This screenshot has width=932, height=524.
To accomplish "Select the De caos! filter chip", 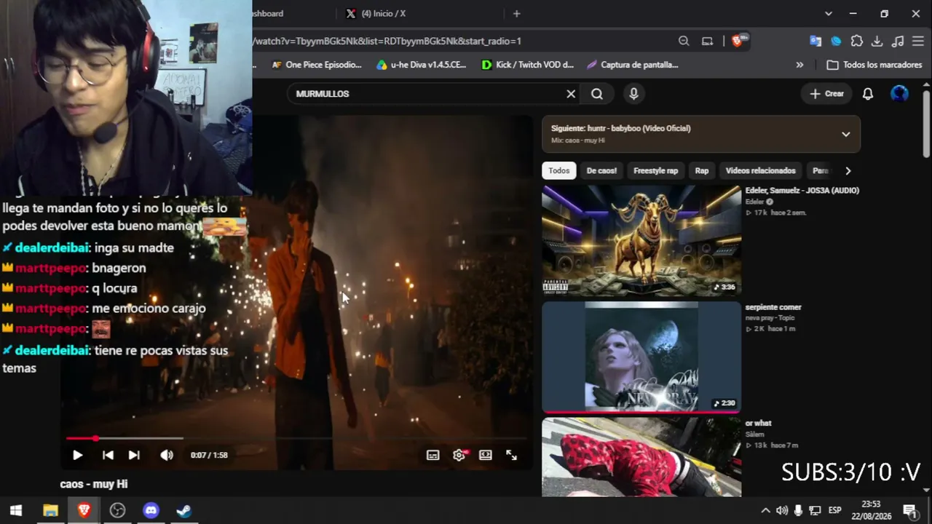I will [x=601, y=170].
